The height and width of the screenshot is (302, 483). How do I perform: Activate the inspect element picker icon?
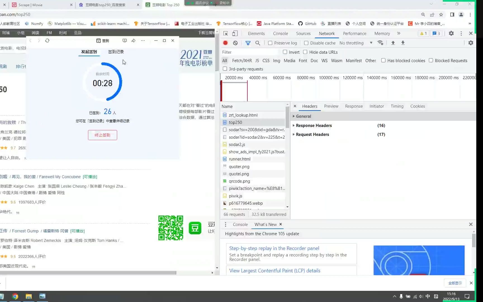click(226, 34)
